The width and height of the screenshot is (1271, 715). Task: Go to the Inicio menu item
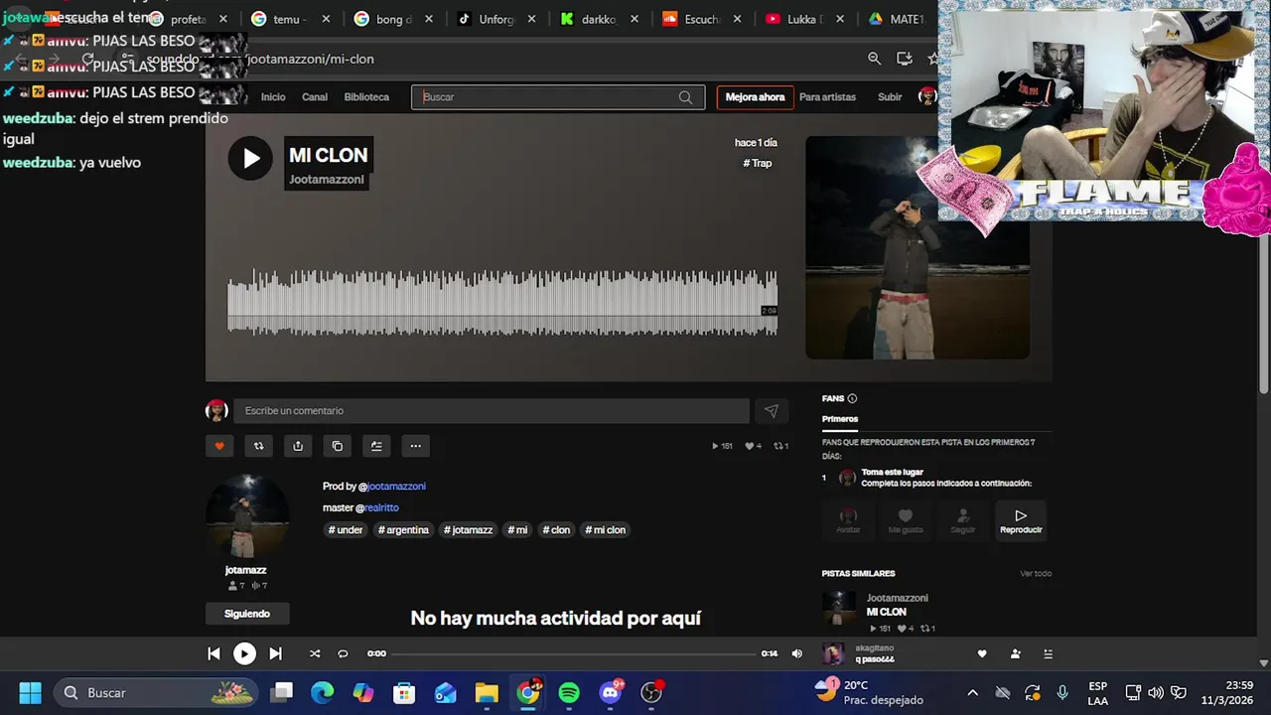(273, 97)
